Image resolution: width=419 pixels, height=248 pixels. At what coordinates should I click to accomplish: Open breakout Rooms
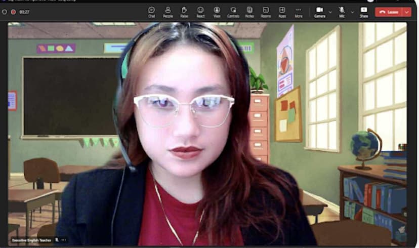click(x=266, y=12)
